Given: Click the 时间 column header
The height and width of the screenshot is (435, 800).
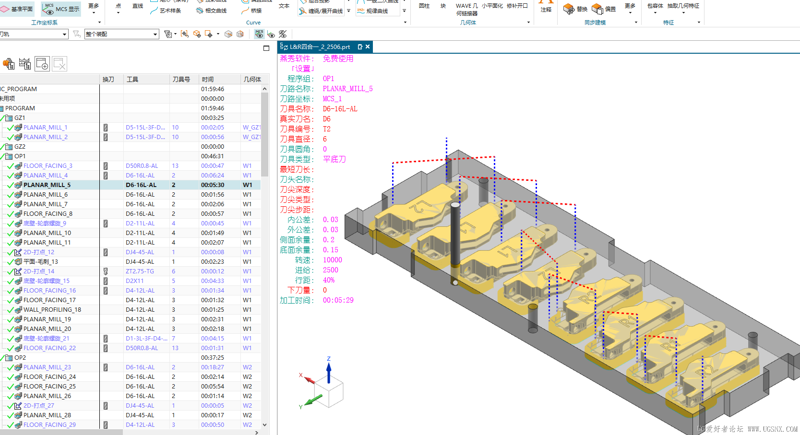Looking at the screenshot, I should [x=208, y=80].
